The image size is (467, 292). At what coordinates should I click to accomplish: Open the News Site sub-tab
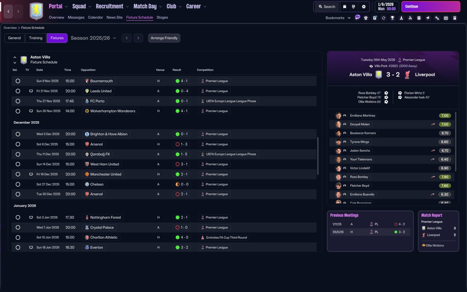tap(115, 18)
